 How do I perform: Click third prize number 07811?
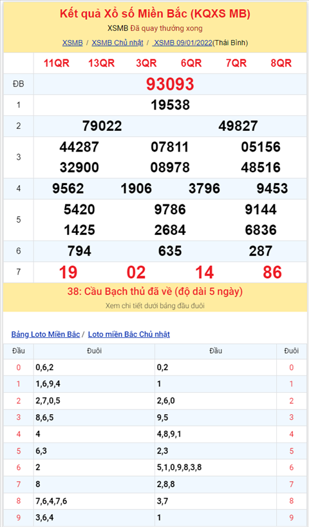click(170, 147)
